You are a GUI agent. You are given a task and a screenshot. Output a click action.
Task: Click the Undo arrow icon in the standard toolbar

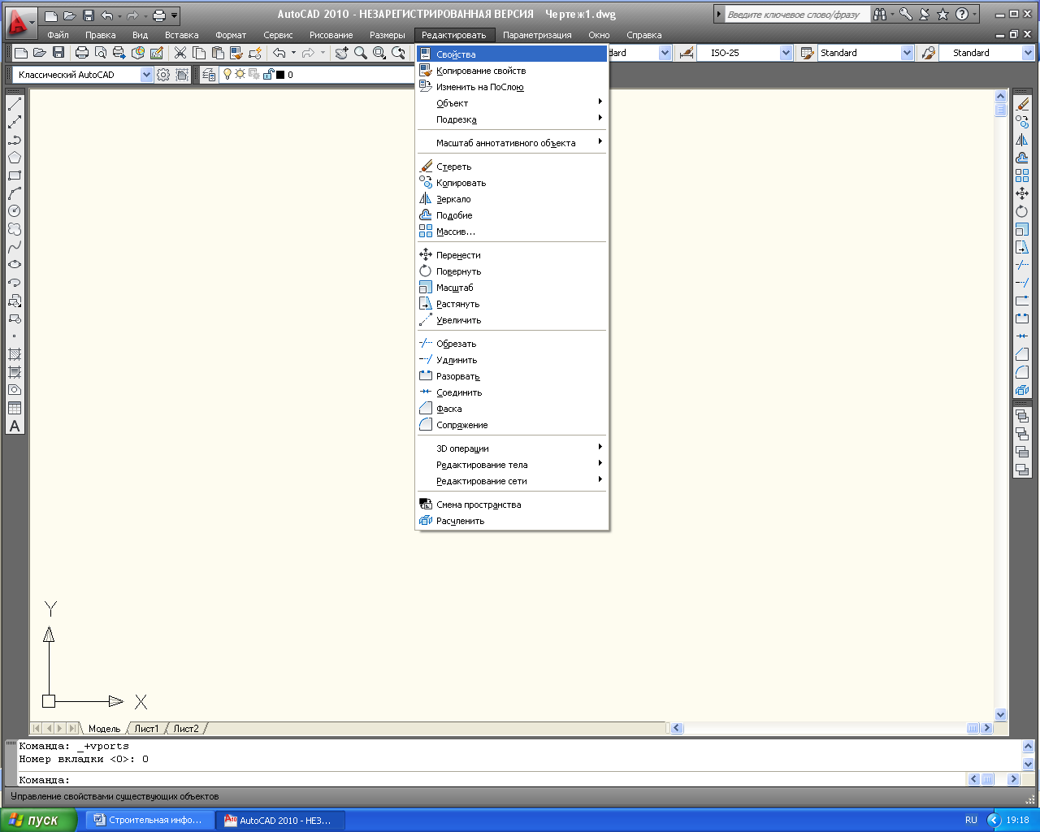pyautogui.click(x=279, y=53)
